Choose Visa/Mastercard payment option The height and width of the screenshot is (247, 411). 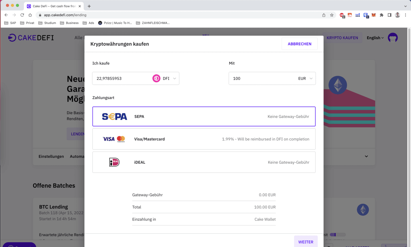click(x=204, y=139)
